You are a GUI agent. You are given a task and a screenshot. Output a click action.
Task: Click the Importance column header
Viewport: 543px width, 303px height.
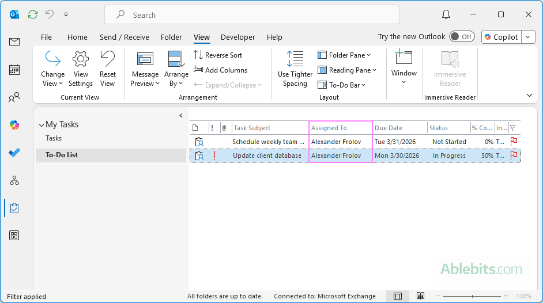[212, 128]
